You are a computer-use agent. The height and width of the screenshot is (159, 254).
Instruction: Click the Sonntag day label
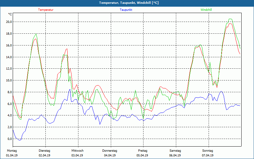[x=208, y=151]
